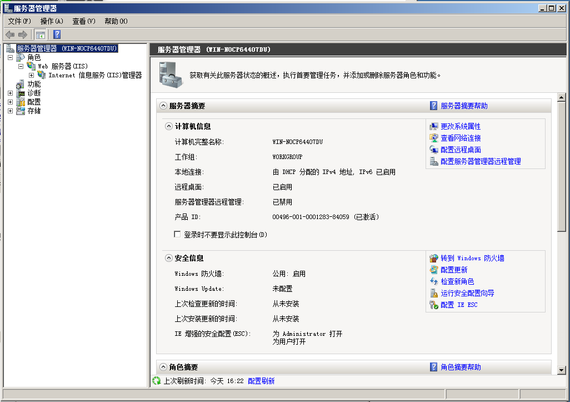Image resolution: width=570 pixels, height=402 pixels.
Task: Click the green refresh icon in the status line
Action: [x=157, y=381]
